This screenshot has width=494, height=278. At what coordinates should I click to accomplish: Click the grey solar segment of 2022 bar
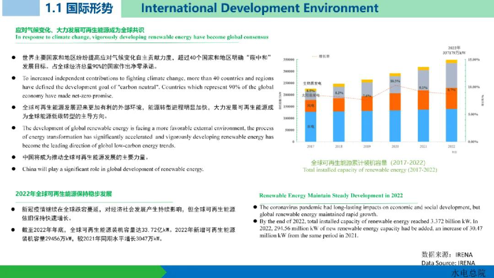click(x=451, y=76)
